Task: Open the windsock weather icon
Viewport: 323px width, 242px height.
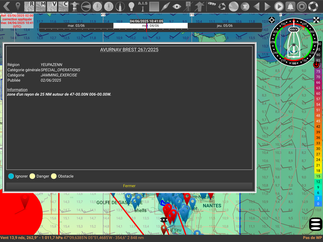Action: click(211, 6)
